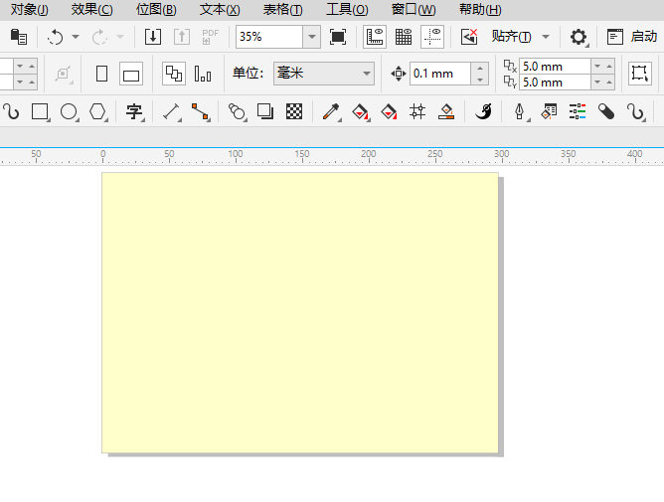Select the Ellipse tool
Viewport: 664px width, 502px height.
pyautogui.click(x=69, y=112)
